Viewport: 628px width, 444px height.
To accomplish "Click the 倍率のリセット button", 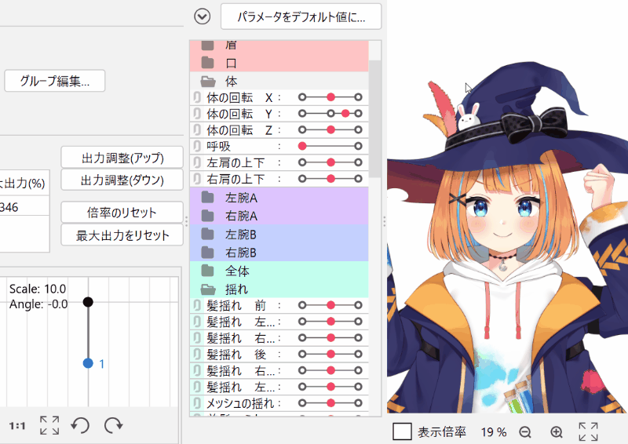I will (122, 213).
